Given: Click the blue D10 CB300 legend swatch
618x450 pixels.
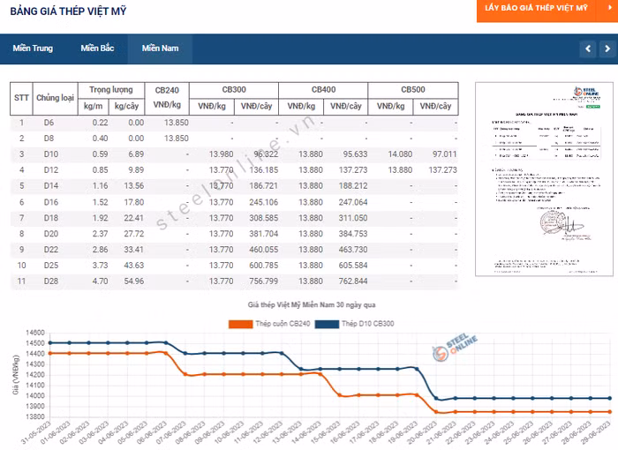Looking at the screenshot, I should [x=328, y=324].
